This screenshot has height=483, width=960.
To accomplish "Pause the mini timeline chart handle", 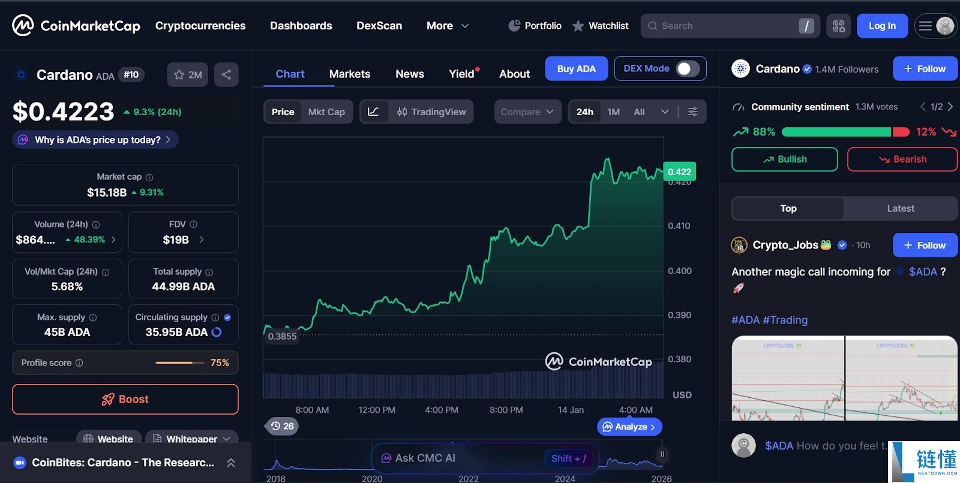I will pyautogui.click(x=662, y=454).
